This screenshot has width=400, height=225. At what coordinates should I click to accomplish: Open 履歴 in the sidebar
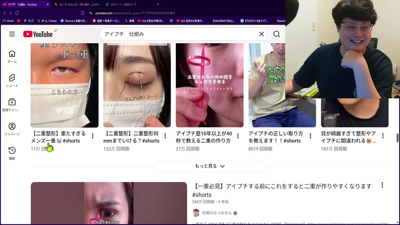pos(12,153)
